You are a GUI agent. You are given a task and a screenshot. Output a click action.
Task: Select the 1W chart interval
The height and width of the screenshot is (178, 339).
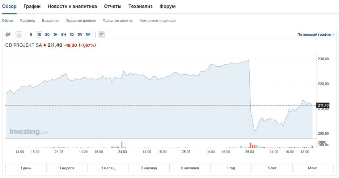(x=80, y=35)
